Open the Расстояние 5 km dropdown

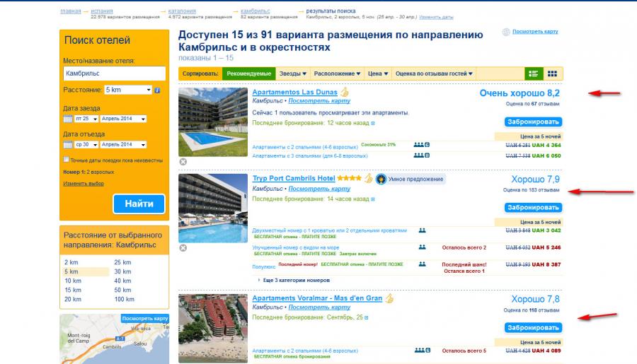[x=127, y=90]
